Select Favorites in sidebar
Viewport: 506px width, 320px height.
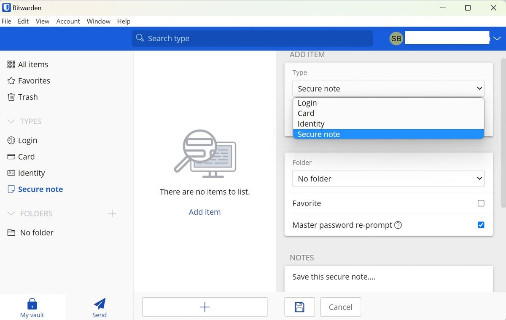pos(34,81)
